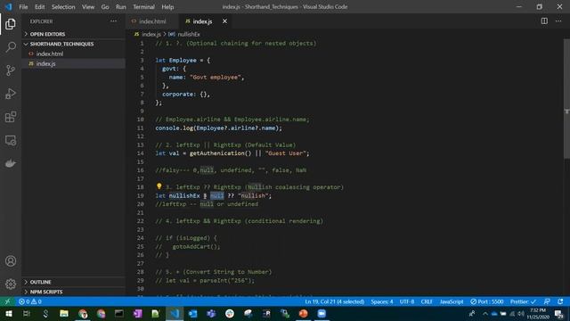Expand the Outline section

[73, 282]
